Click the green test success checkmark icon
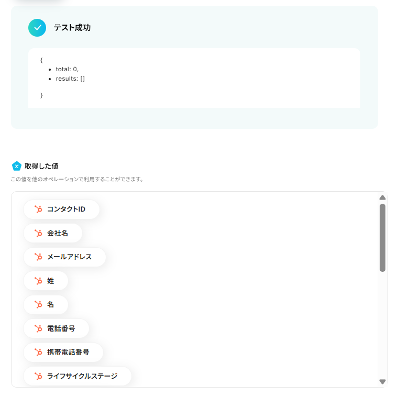The image size is (398, 397). click(x=37, y=28)
